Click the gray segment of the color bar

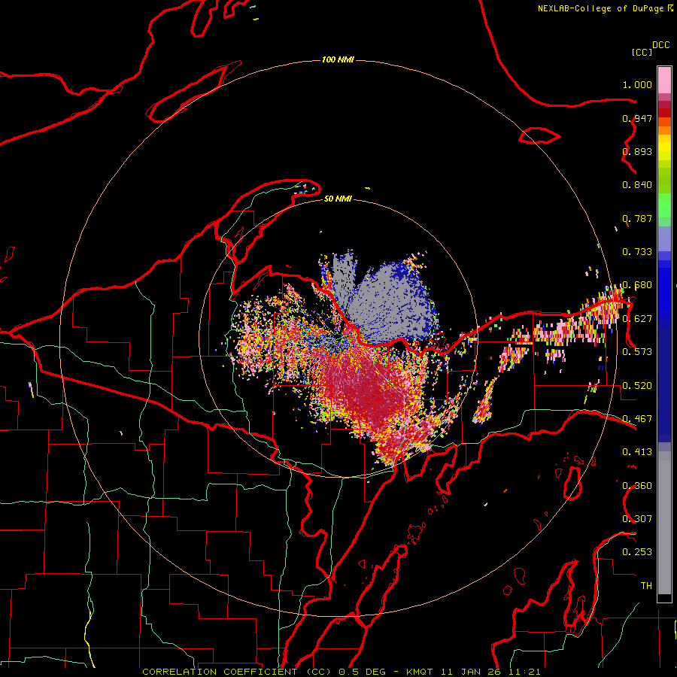(x=664, y=523)
